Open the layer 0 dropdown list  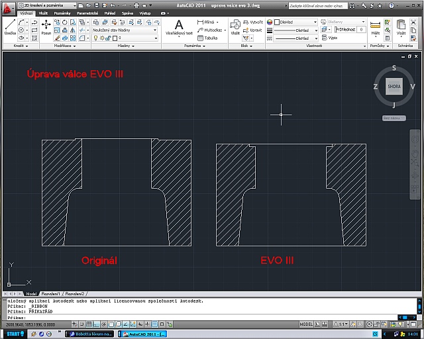pos(125,38)
